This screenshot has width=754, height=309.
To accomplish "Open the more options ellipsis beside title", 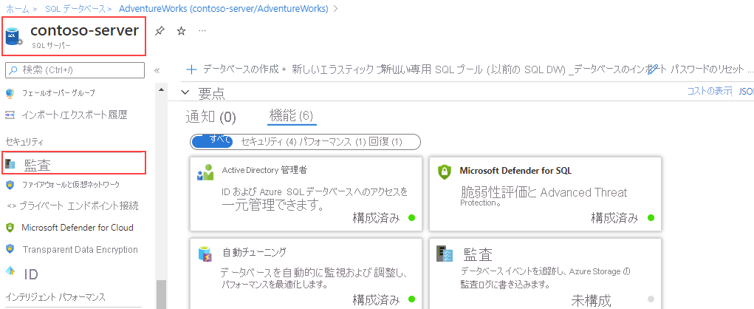I will [x=202, y=31].
